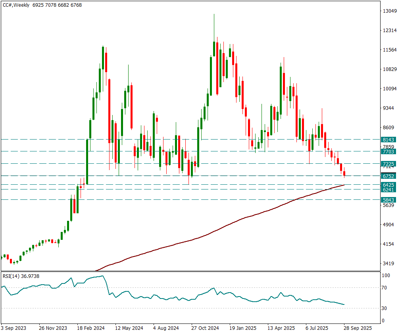Select the 13 Apr 2025 date marker
The width and height of the screenshot is (400, 333).
(281, 328)
